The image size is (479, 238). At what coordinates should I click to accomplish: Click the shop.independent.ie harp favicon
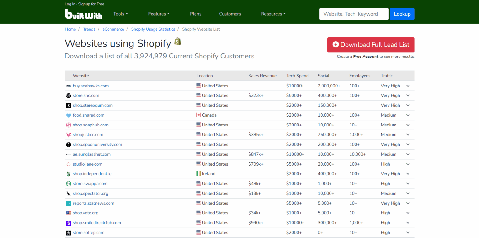click(x=69, y=174)
